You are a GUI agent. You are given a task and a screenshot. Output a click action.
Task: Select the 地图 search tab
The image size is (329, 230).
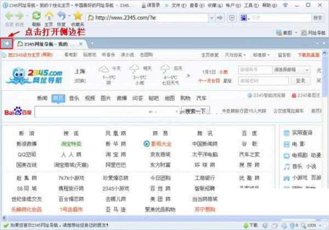169,98
